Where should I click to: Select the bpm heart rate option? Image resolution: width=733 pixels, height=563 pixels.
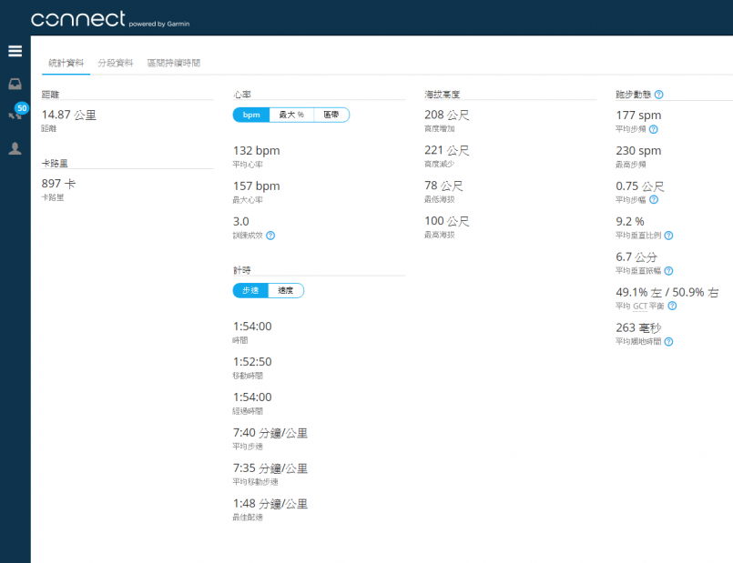pyautogui.click(x=250, y=115)
